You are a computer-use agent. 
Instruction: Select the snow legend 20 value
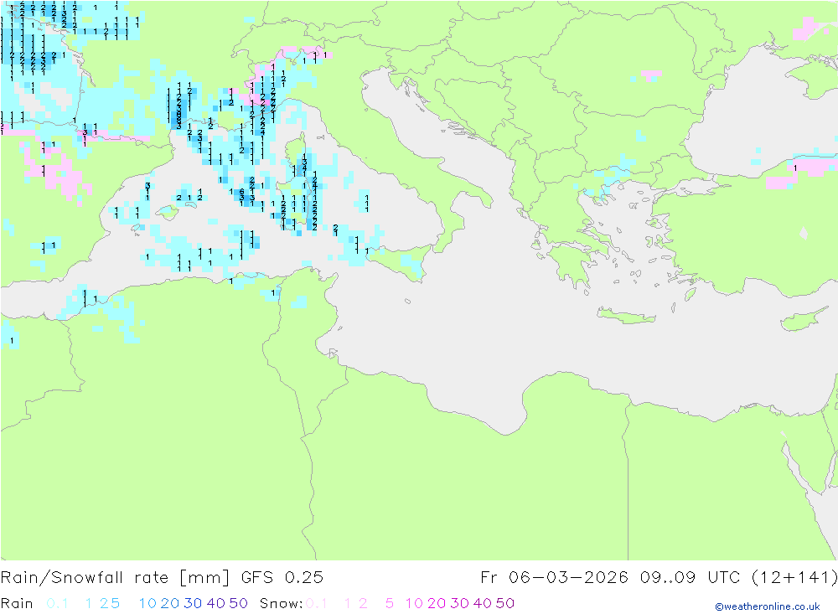pos(437,603)
